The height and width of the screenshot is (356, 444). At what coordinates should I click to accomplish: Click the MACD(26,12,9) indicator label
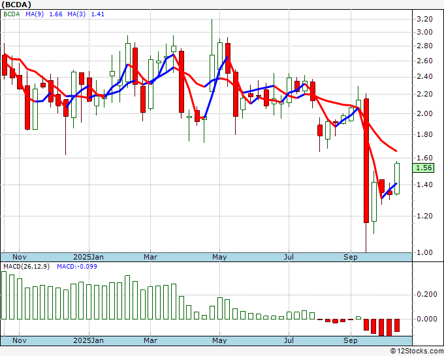26,267
